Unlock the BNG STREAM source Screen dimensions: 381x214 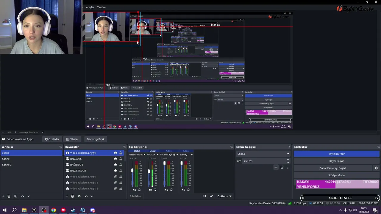pyautogui.click(x=121, y=171)
